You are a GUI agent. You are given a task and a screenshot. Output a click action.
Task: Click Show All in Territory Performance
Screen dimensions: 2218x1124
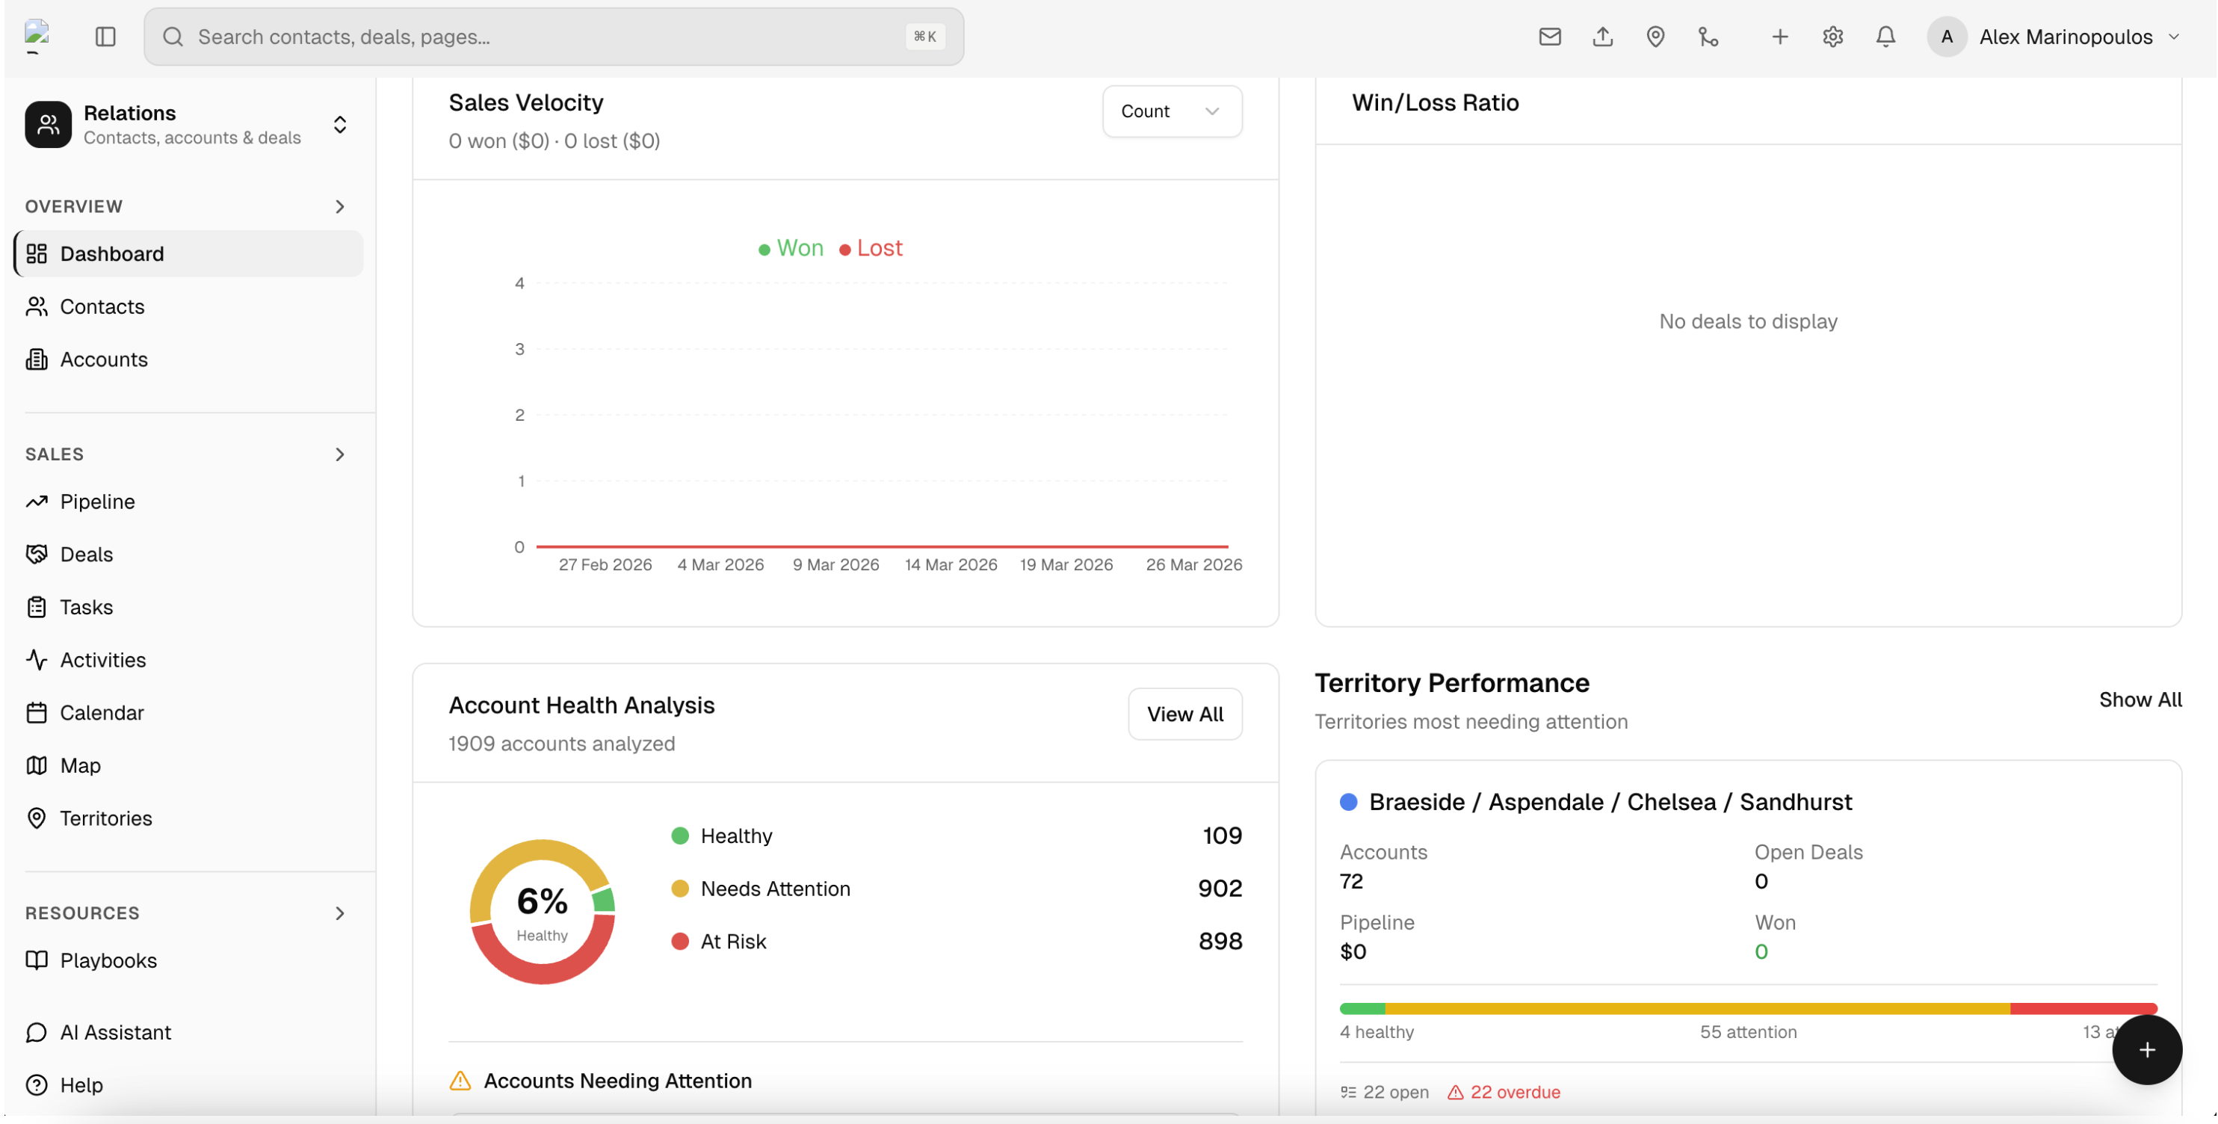tap(2139, 700)
